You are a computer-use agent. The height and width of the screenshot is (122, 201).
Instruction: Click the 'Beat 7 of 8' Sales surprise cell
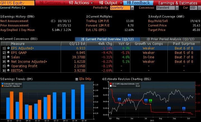(184, 57)
